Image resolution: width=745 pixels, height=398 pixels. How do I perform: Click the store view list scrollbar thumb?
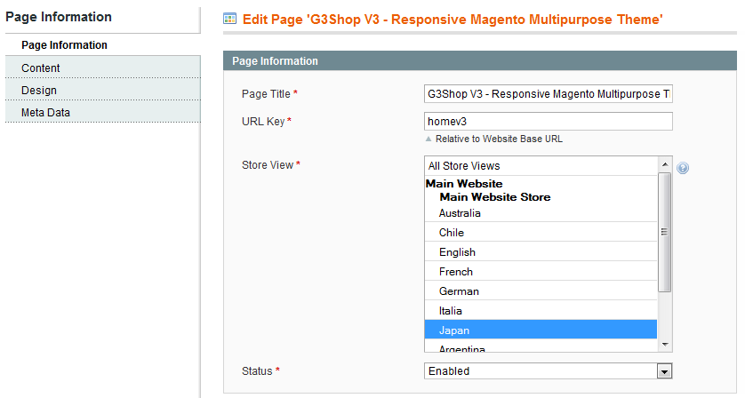pos(665,232)
